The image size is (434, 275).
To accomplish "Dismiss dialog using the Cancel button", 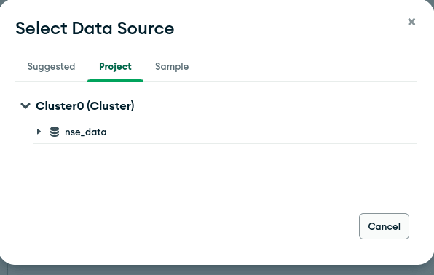I will coord(384,226).
